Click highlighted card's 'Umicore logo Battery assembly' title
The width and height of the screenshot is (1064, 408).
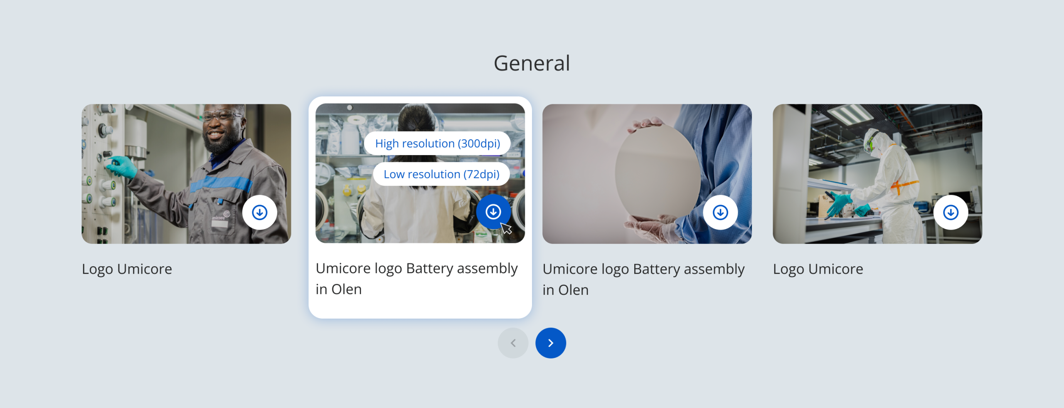point(416,269)
